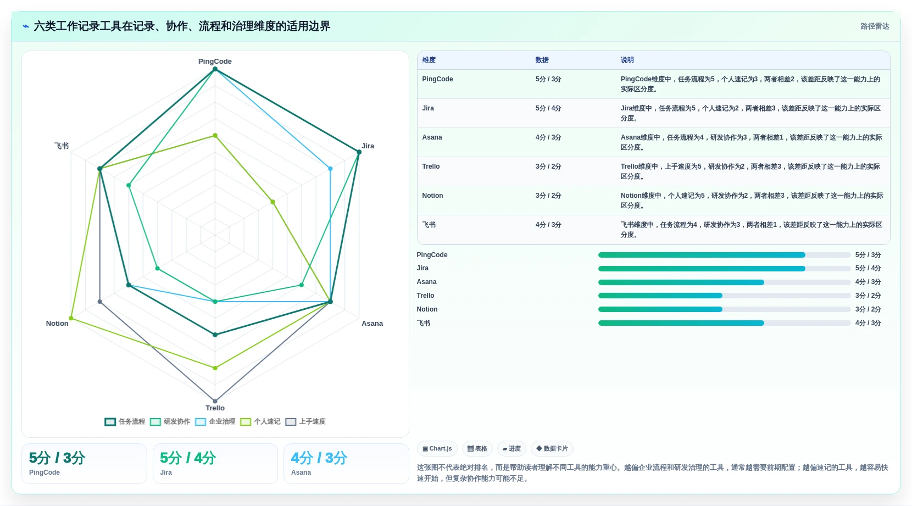Viewport: 912px width, 506px height.
Task: Click the 路径雷达 label in header
Action: (x=875, y=26)
